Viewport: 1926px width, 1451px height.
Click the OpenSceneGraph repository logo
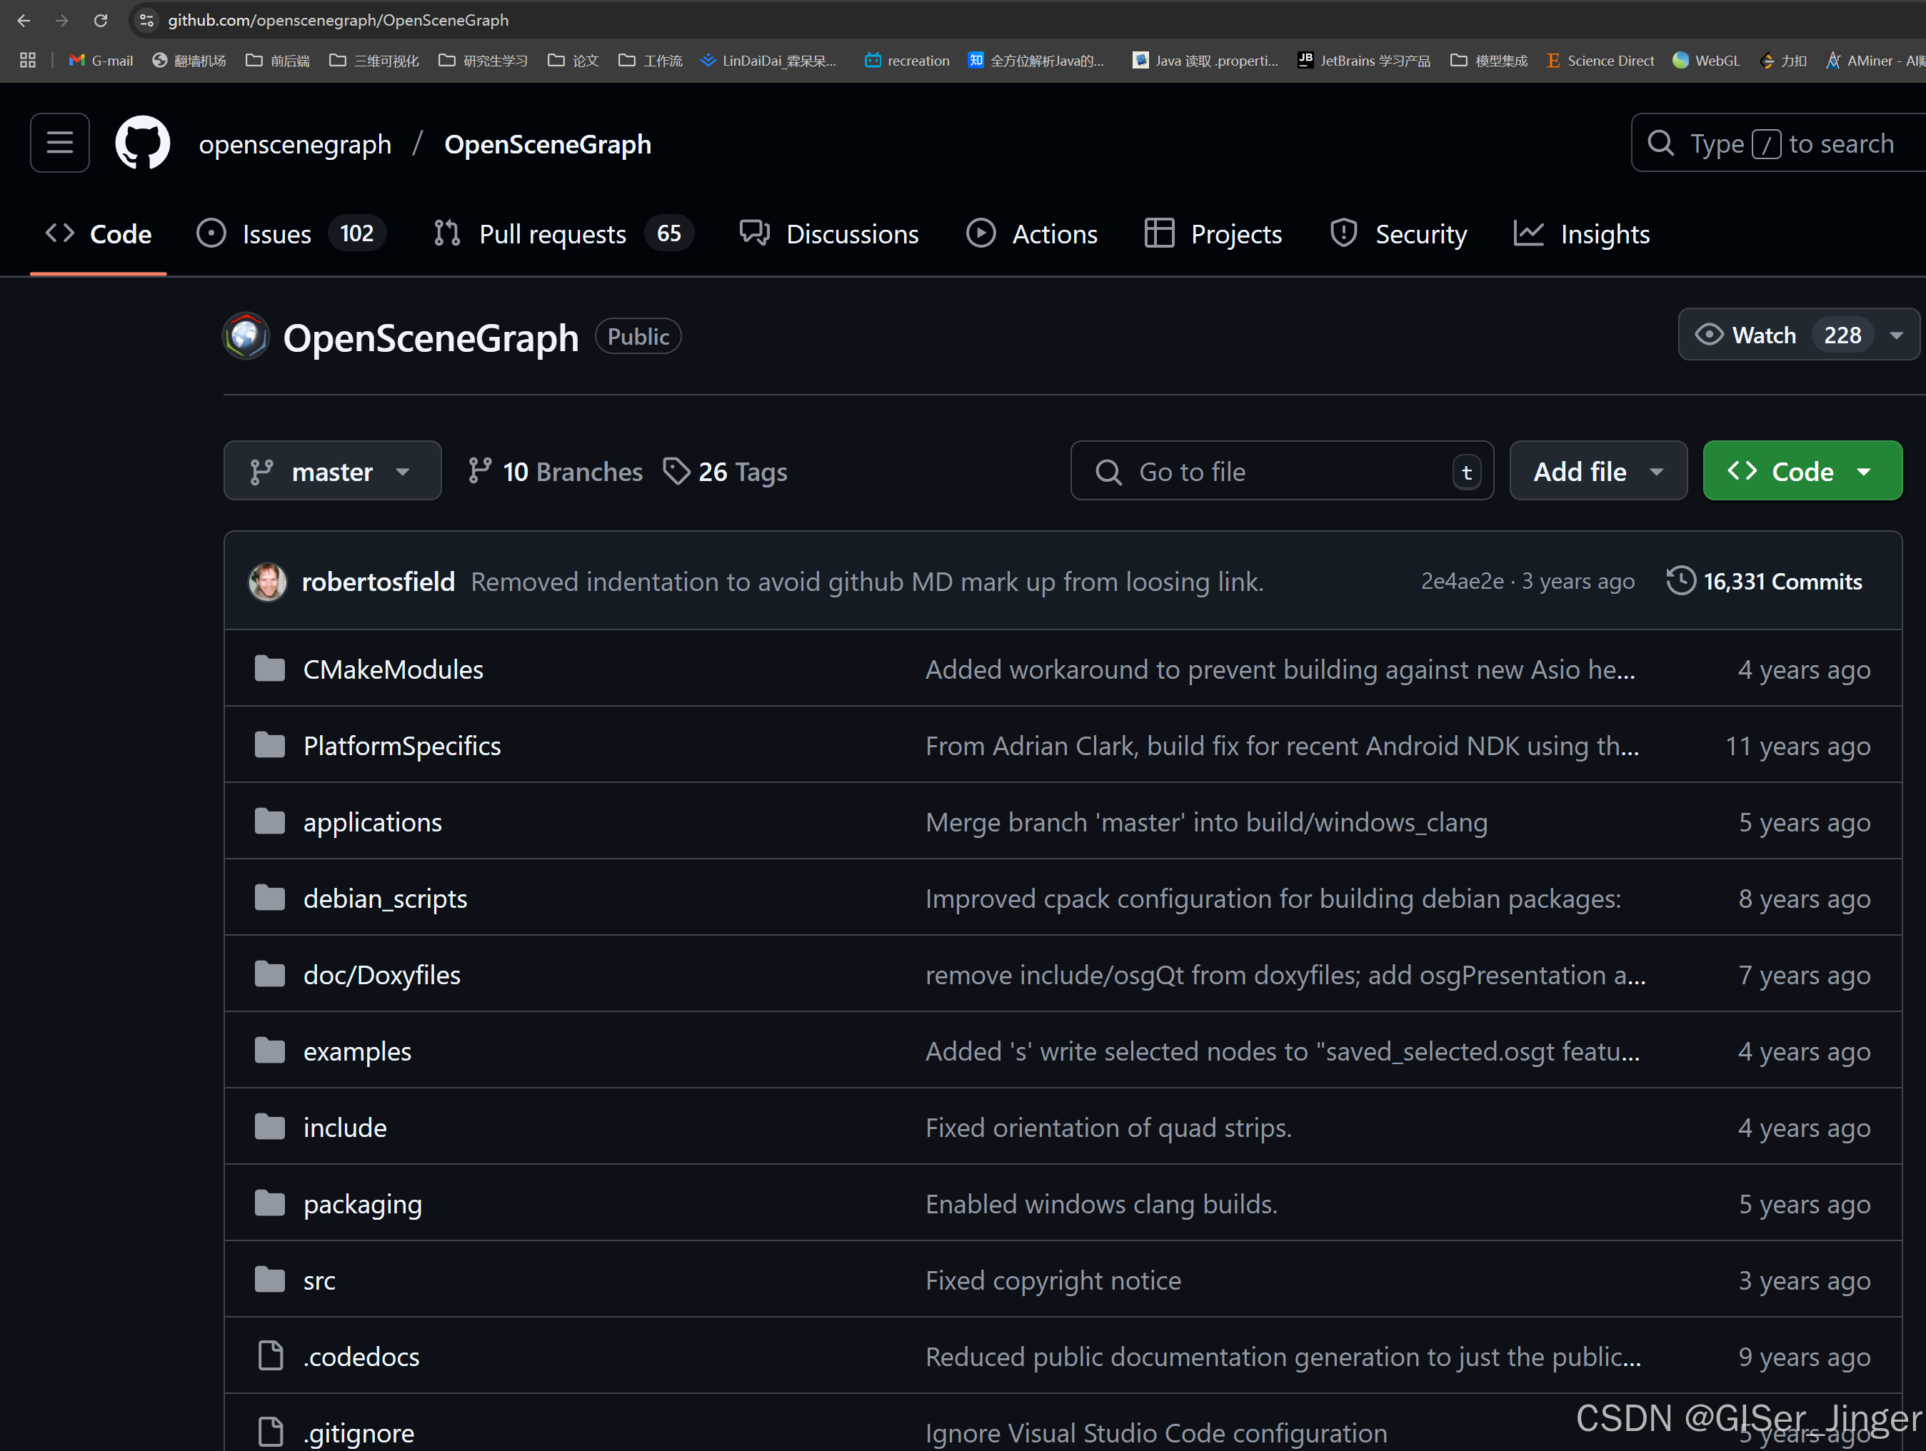tap(246, 337)
